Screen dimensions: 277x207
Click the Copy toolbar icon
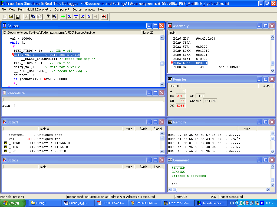(x=33, y=17)
